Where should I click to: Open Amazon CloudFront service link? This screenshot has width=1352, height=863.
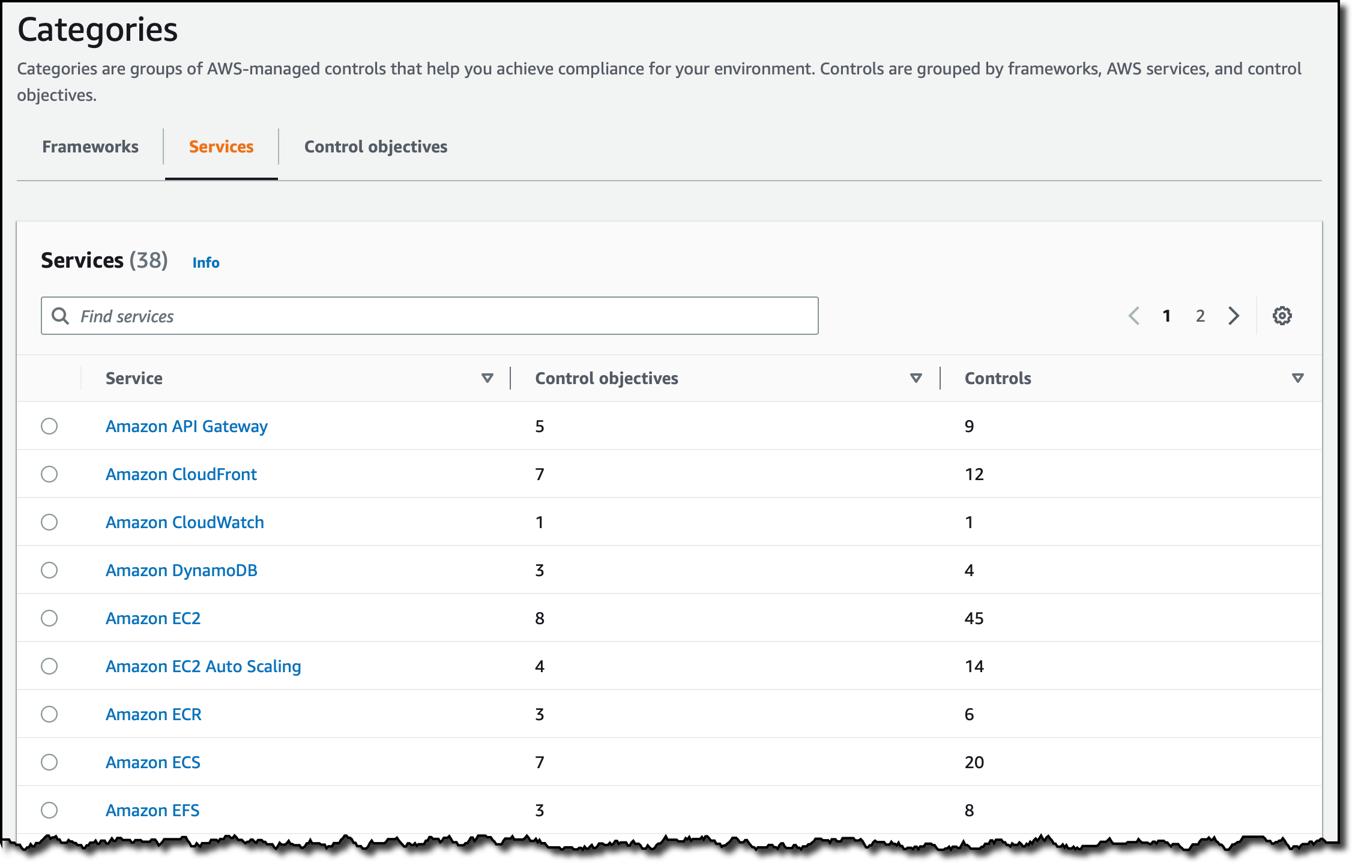coord(181,474)
